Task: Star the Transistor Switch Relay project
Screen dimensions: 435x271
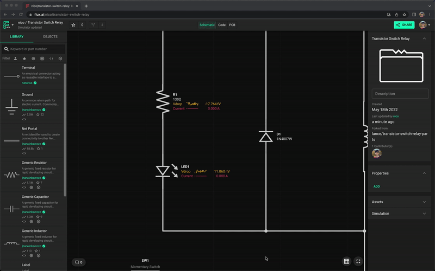Action: 73,25
